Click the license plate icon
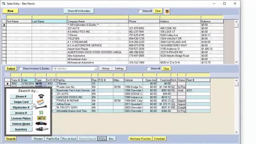Image resolution: width=256 pixels, height=144 pixels. tap(42, 118)
